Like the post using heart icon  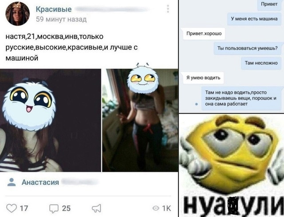point(12,208)
